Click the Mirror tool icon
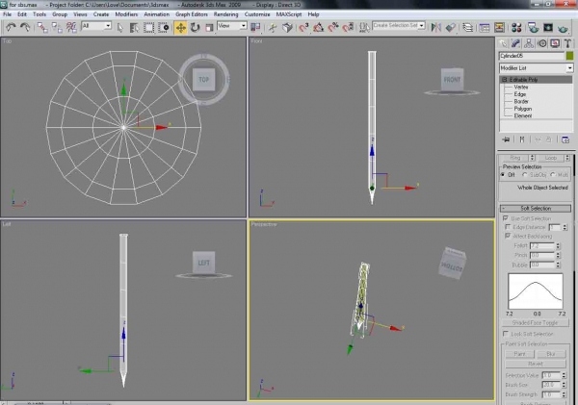The height and width of the screenshot is (405, 578). click(x=436, y=27)
